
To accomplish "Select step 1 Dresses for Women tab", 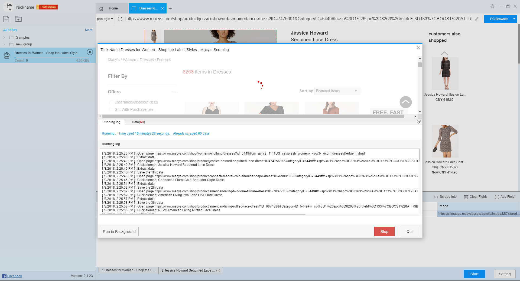I will point(129,270).
